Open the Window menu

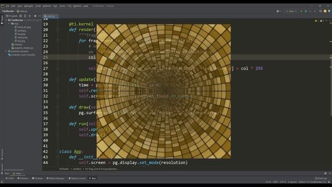pos(77,6)
